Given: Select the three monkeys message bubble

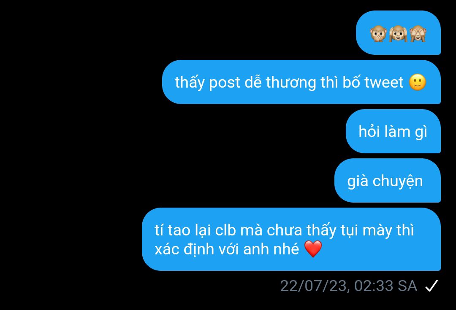Looking at the screenshot, I should [x=398, y=32].
